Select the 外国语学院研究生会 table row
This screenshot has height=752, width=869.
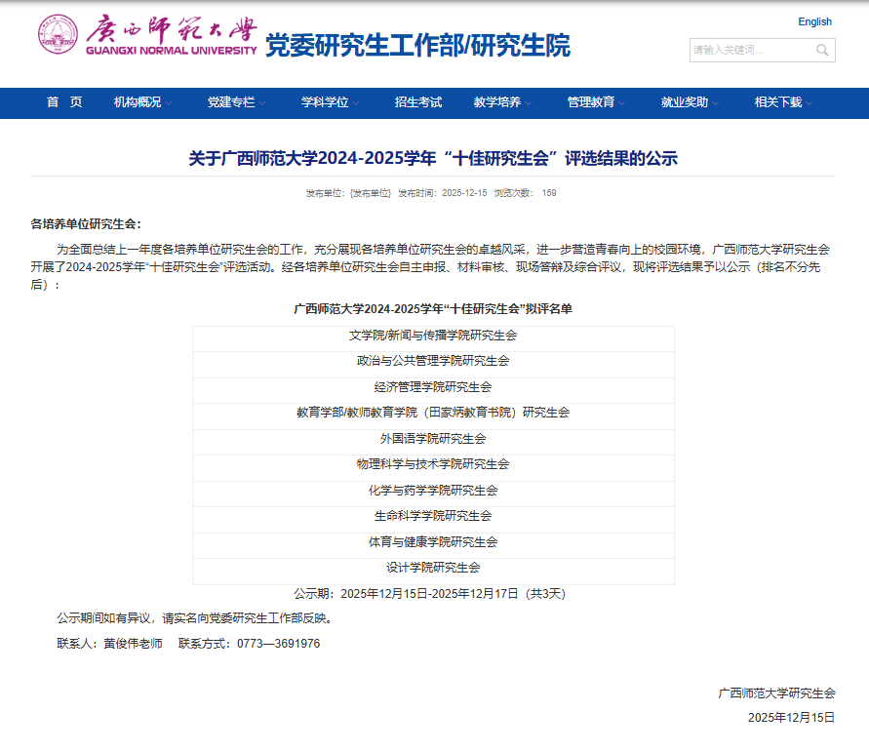(433, 439)
